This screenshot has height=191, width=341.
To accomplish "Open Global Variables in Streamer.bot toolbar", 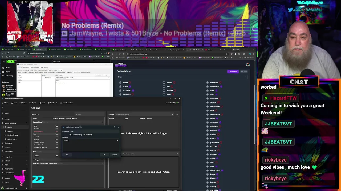I will click(x=66, y=103).
